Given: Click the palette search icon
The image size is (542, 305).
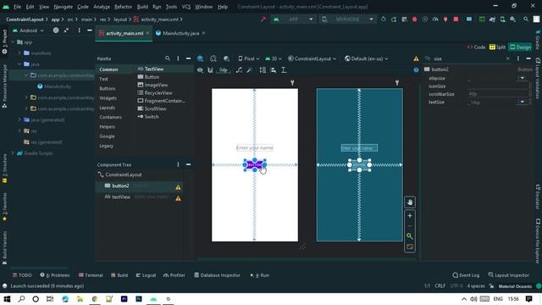Looking at the screenshot, I should coord(168,58).
